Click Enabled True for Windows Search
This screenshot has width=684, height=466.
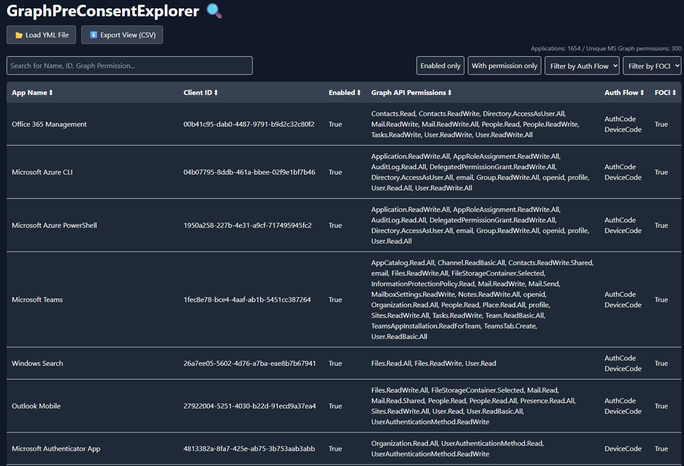335,364
